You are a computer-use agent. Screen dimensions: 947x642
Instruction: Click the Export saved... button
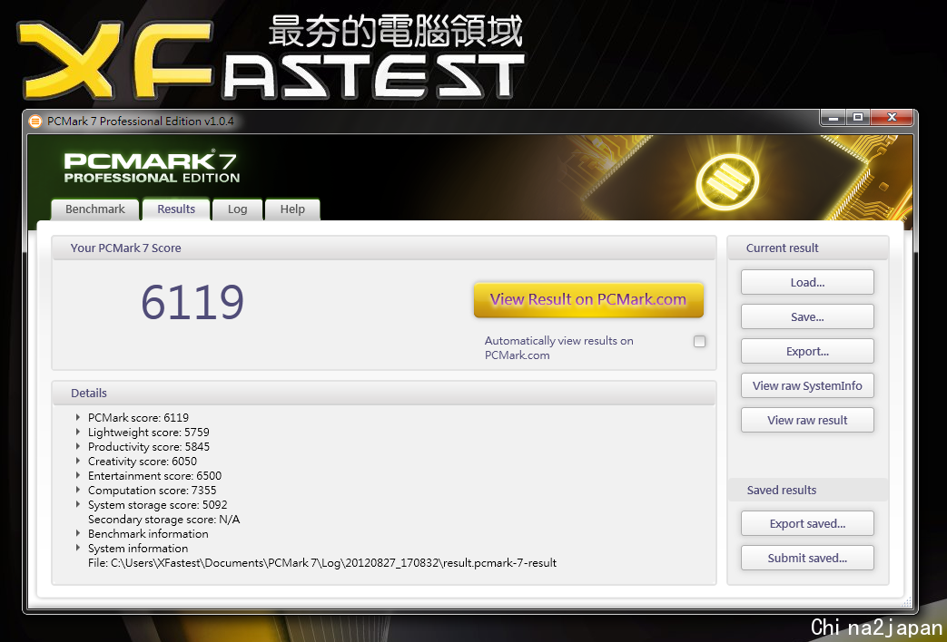pyautogui.click(x=807, y=524)
